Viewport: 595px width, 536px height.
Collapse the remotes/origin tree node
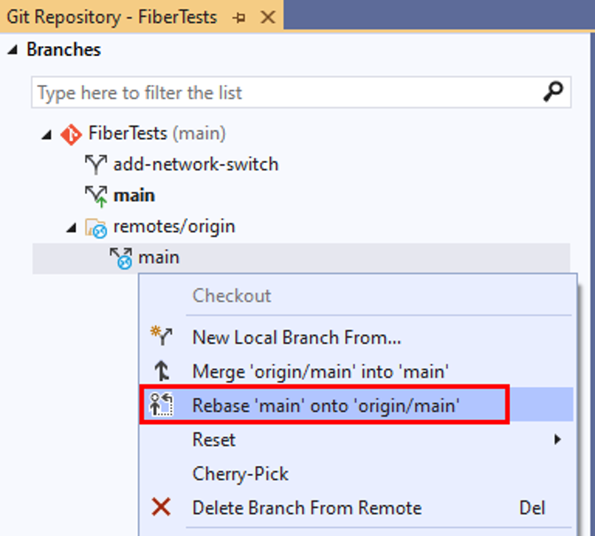71,228
